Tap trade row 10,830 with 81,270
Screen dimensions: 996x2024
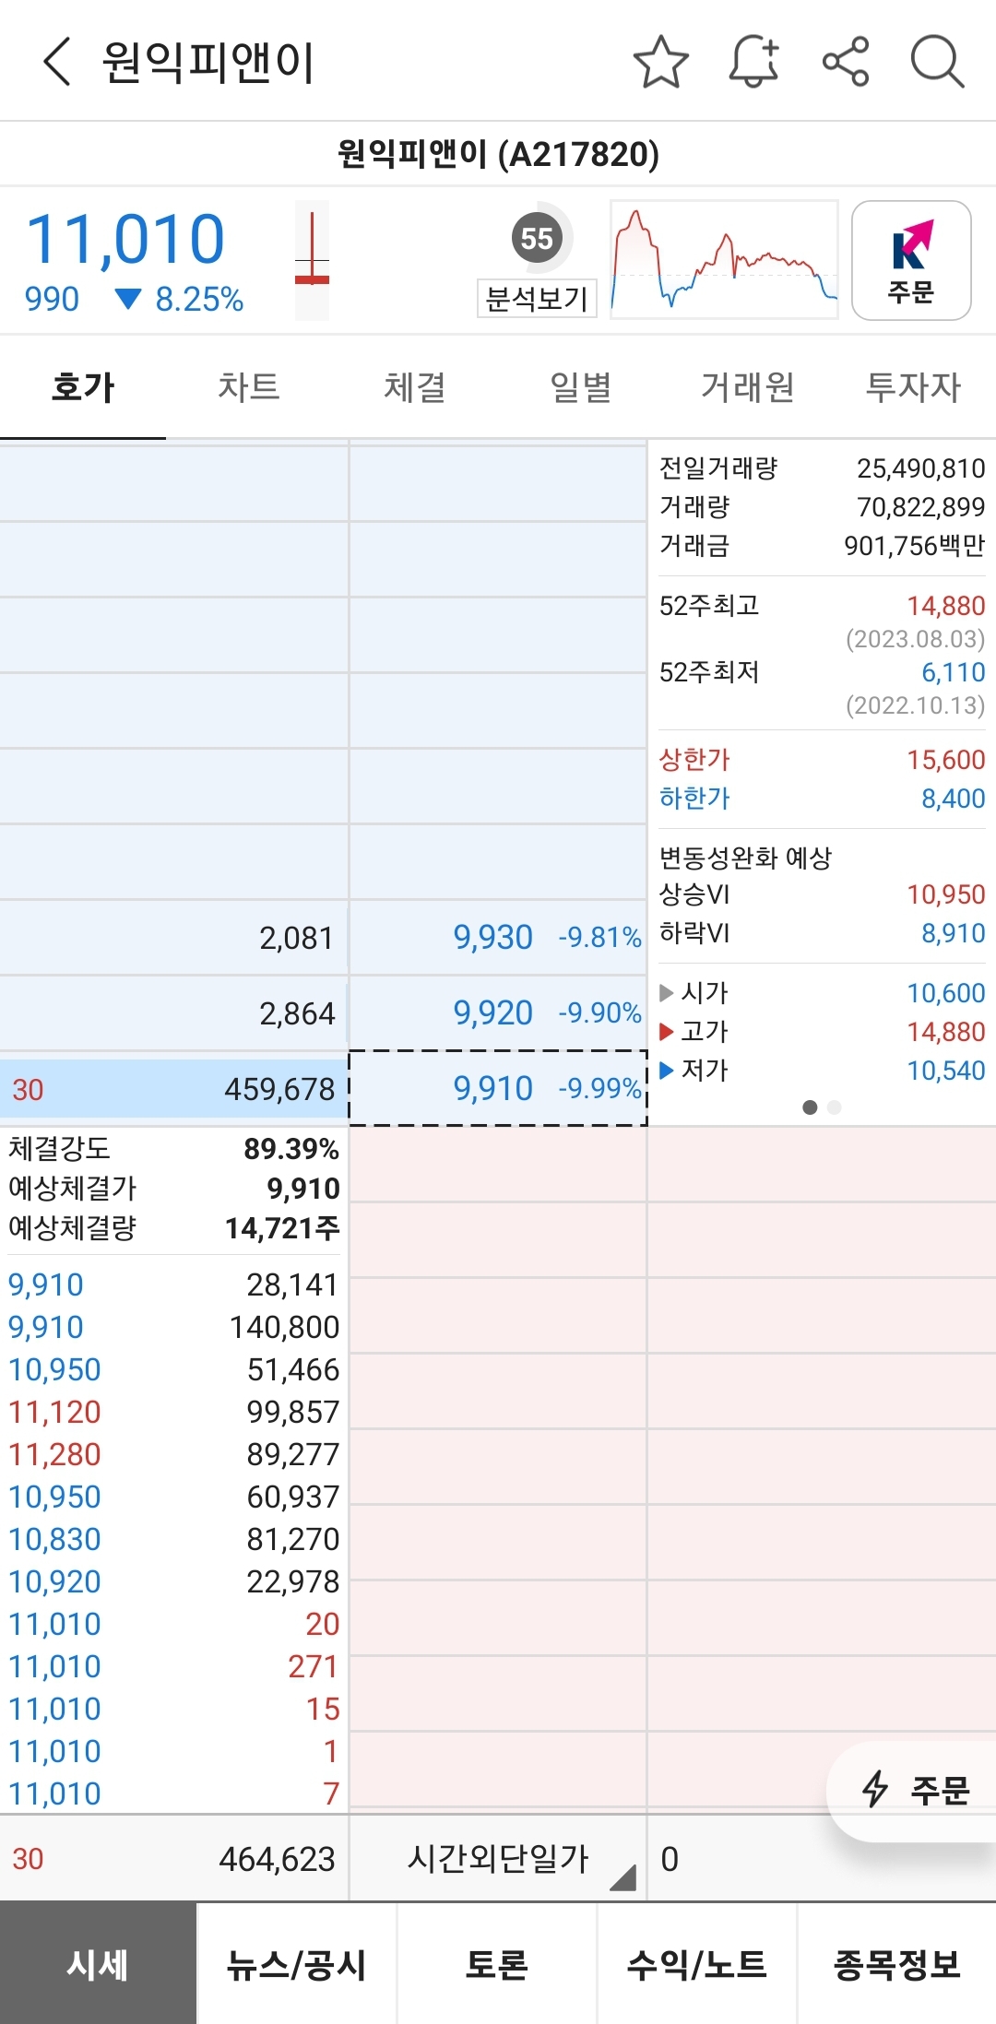coord(174,1539)
